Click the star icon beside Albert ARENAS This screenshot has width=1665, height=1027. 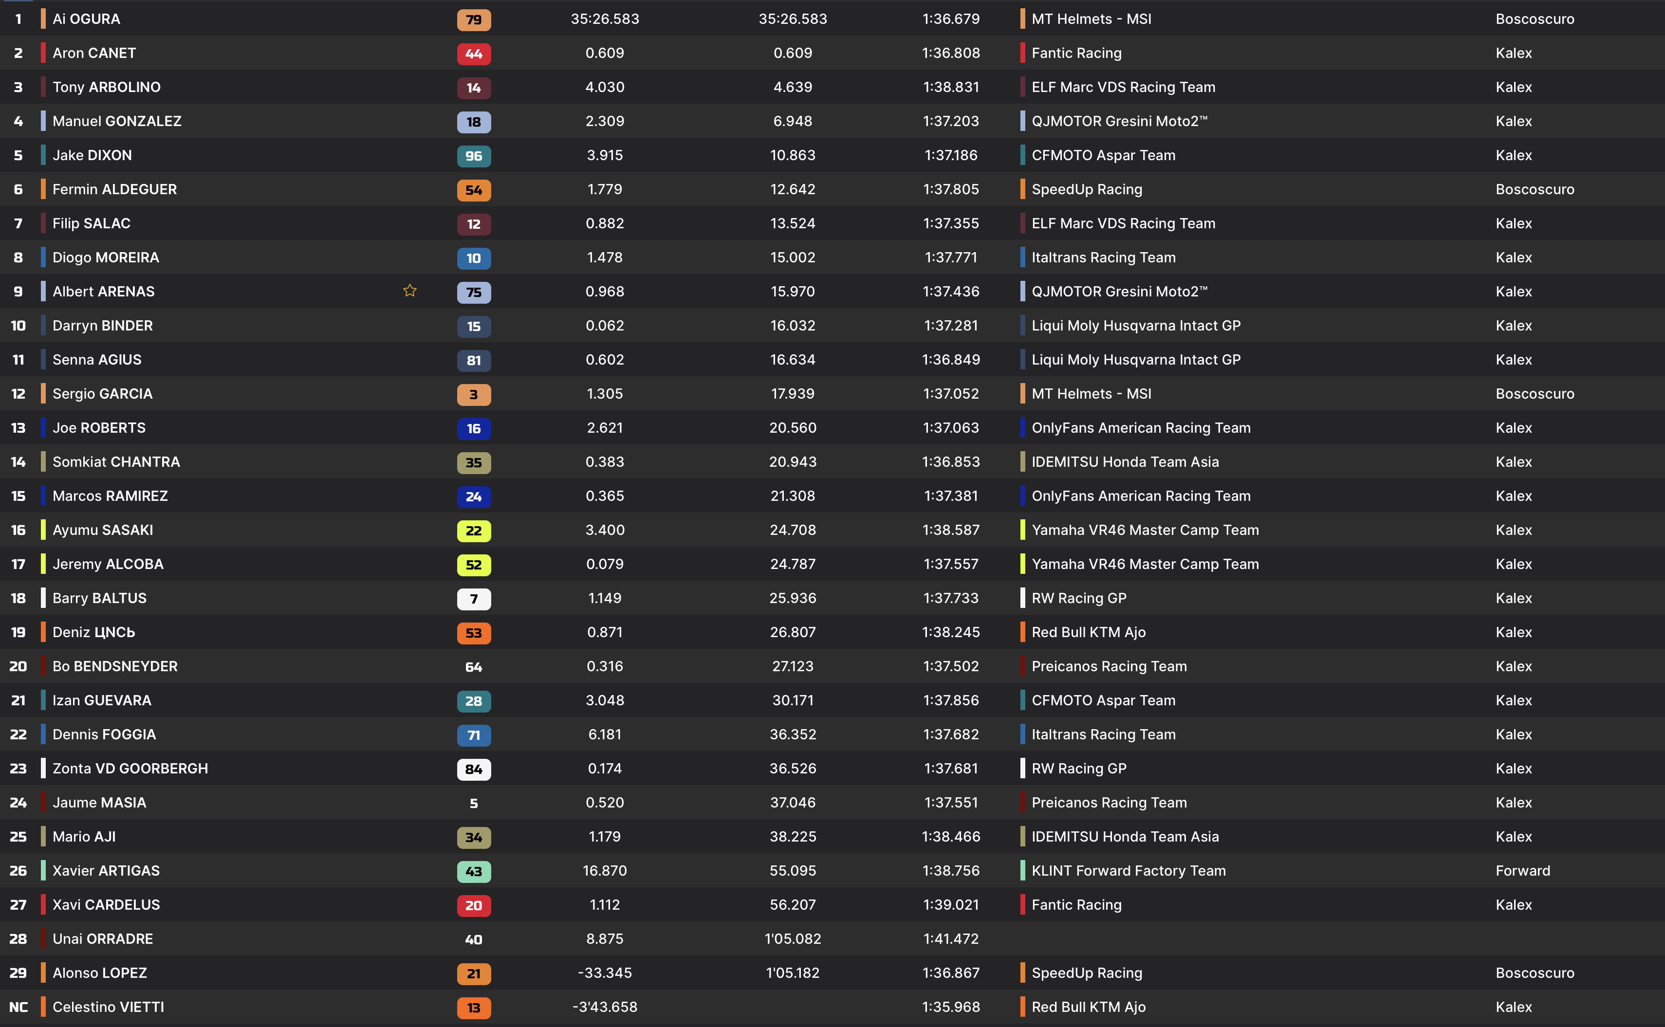(409, 291)
